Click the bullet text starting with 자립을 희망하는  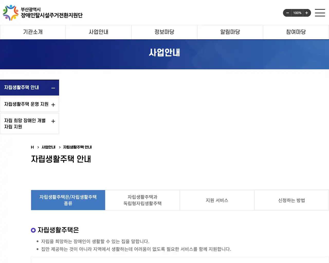point(95,241)
